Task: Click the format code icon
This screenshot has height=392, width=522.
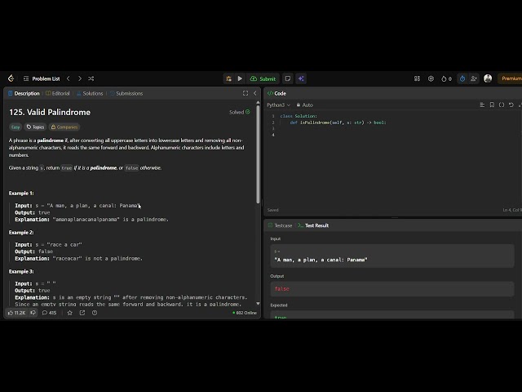Action: pos(482,105)
